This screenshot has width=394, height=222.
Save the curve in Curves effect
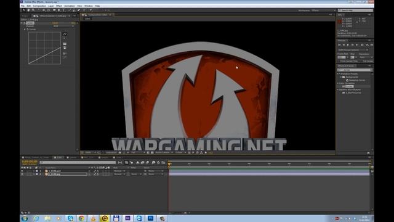click(x=65, y=48)
